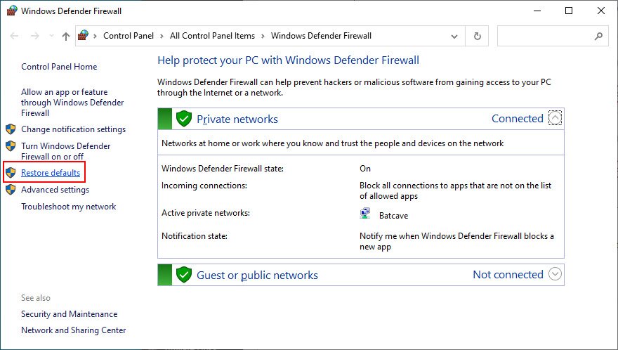Screen dimensions: 618x350
Task: Click the Control Panel search box
Action: [x=553, y=36]
